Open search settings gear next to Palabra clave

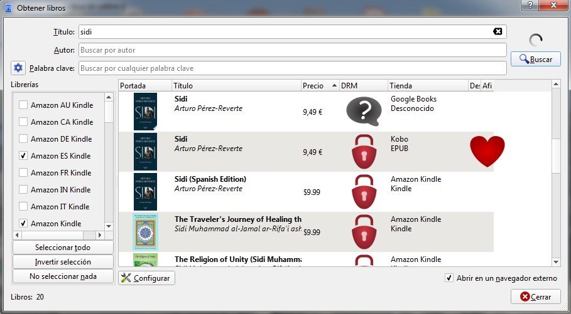[18, 68]
